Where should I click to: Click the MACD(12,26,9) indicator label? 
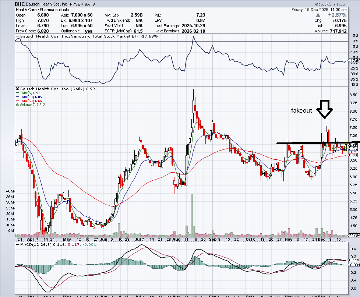(x=36, y=245)
